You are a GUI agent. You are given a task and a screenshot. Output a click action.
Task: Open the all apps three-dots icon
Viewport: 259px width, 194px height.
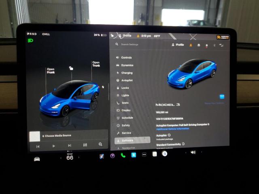coord(144,154)
